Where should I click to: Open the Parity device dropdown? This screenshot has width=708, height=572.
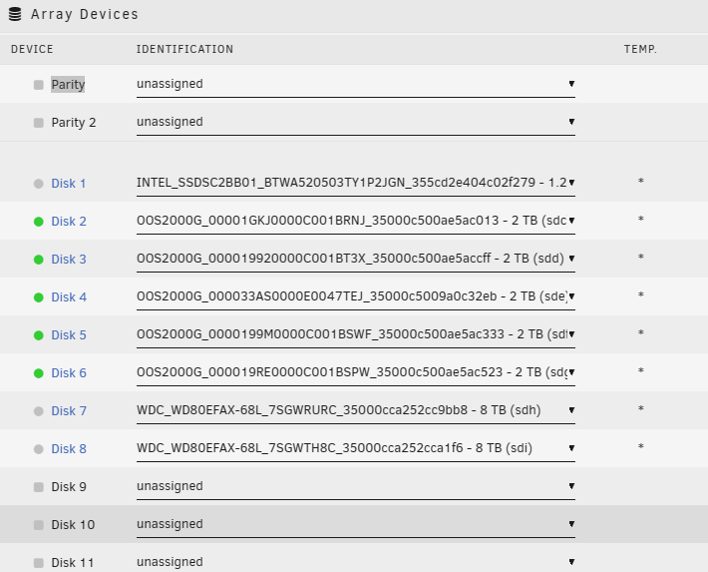[356, 84]
